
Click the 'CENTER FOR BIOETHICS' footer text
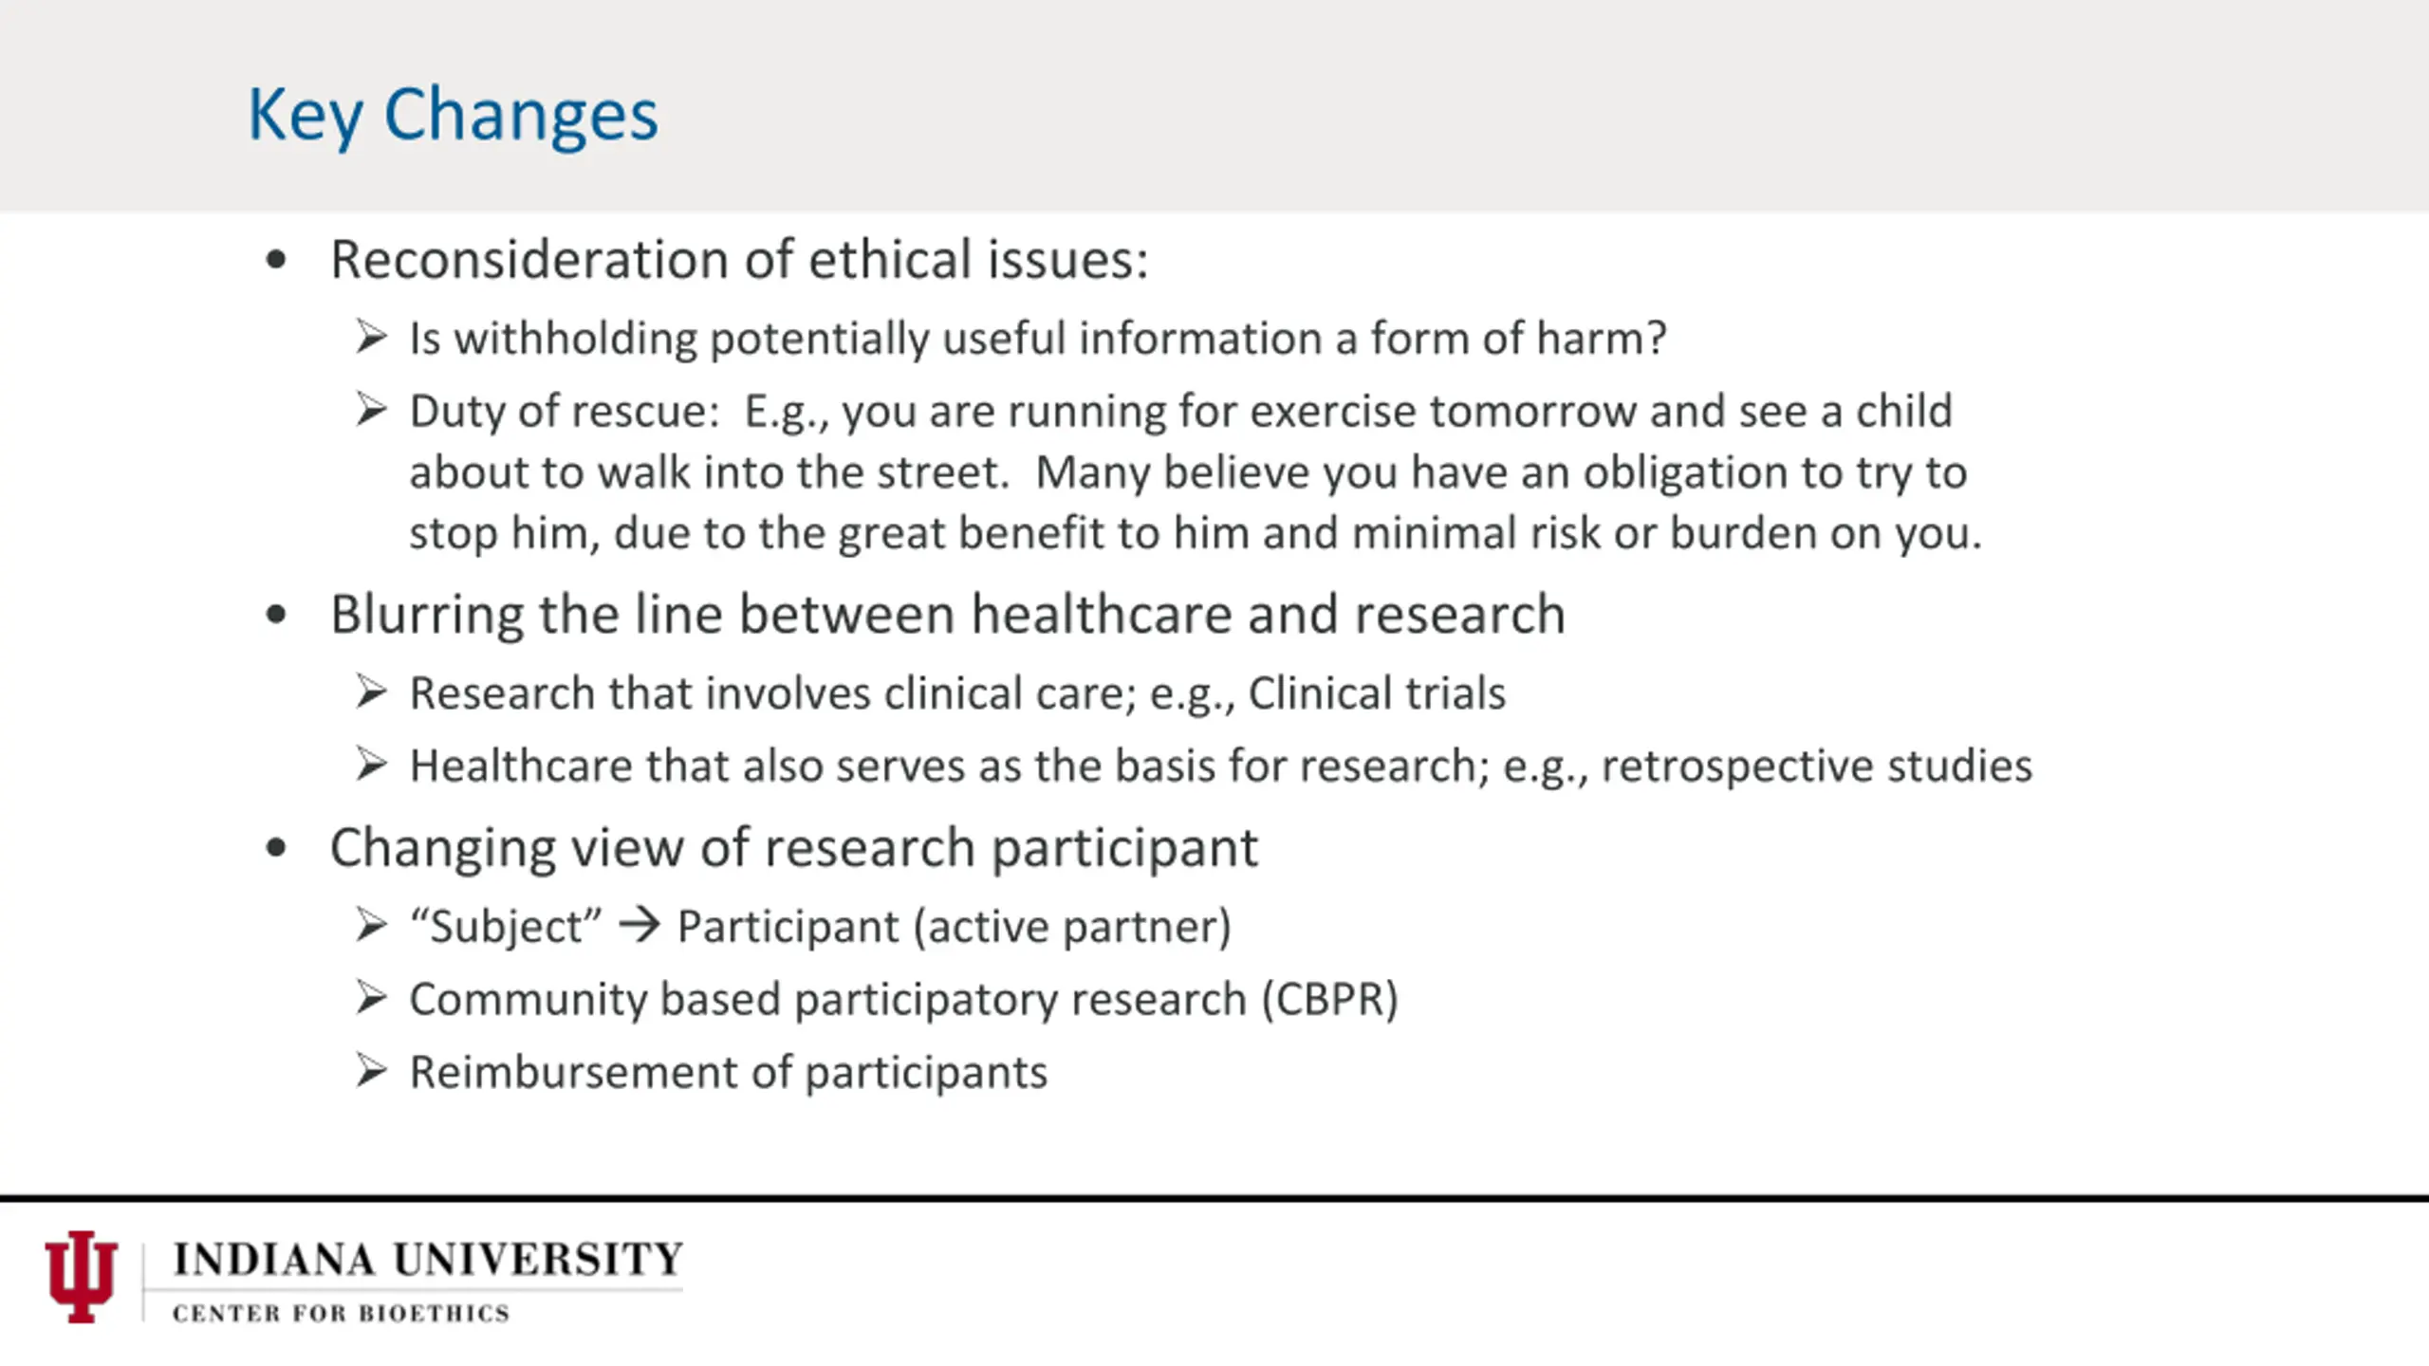click(342, 1313)
